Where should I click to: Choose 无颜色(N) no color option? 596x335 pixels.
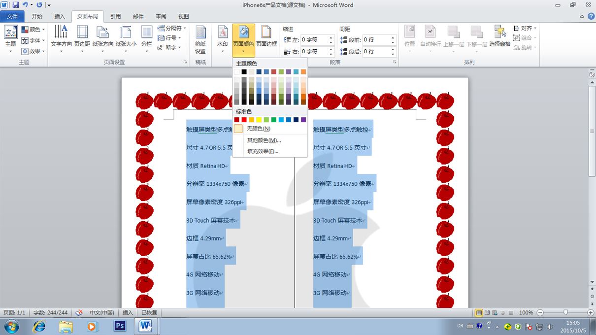point(270,129)
